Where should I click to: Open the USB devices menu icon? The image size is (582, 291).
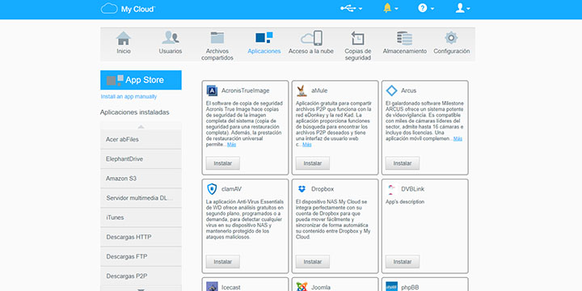348,8
